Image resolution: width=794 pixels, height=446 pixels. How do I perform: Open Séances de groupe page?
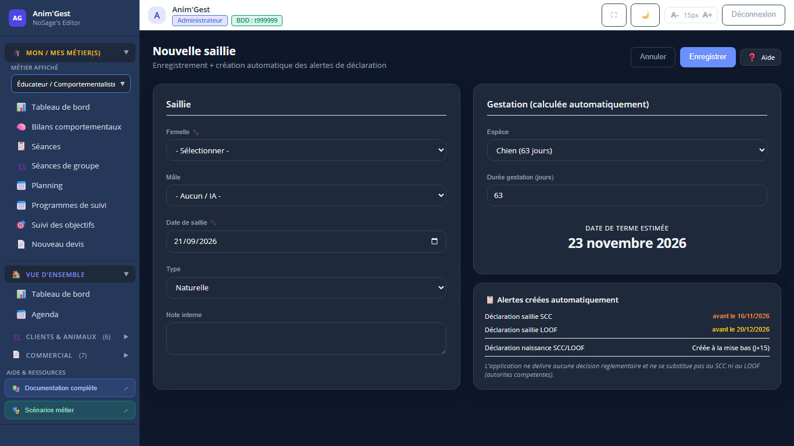(x=70, y=166)
